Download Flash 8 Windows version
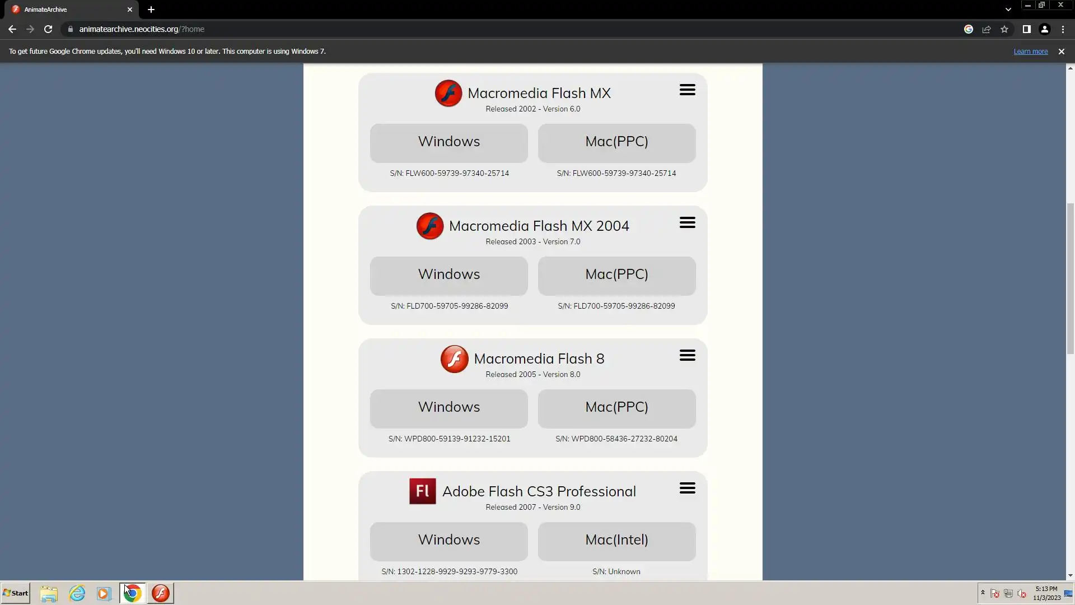1075x605 pixels. 448,408
